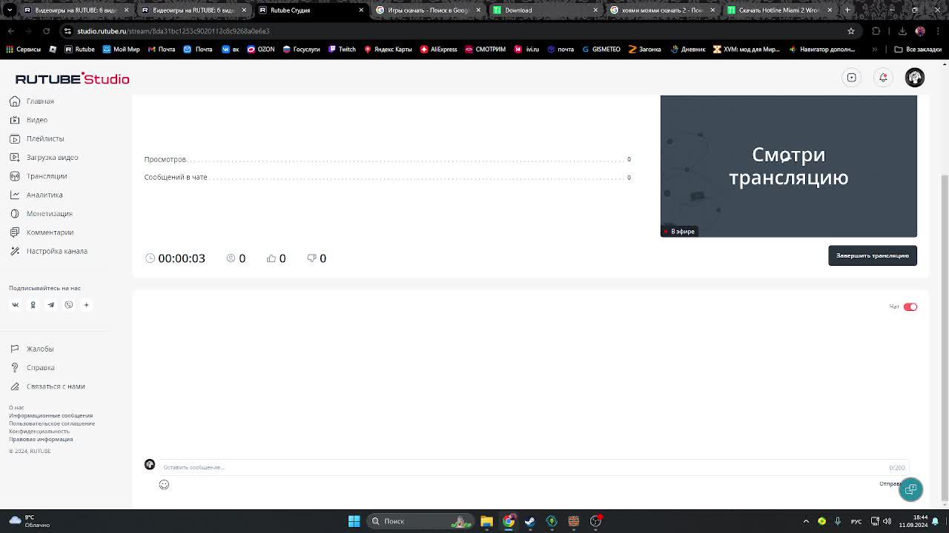
Task: Open notifications bell in Studio header
Action: pyautogui.click(x=883, y=78)
